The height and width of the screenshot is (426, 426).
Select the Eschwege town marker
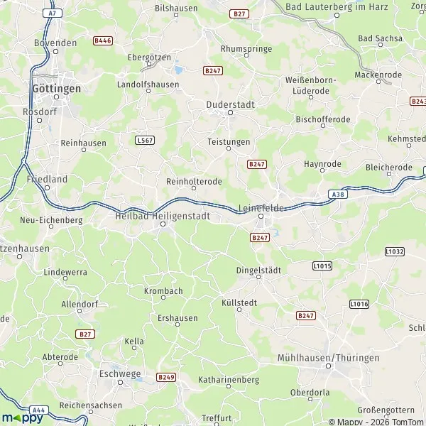(x=120, y=382)
